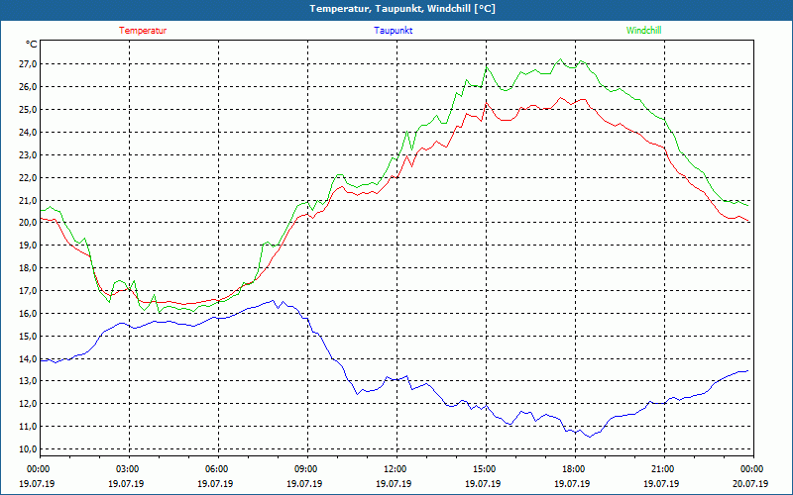Click the 27,0 y-axis value
793x495 pixels.
(x=28, y=63)
